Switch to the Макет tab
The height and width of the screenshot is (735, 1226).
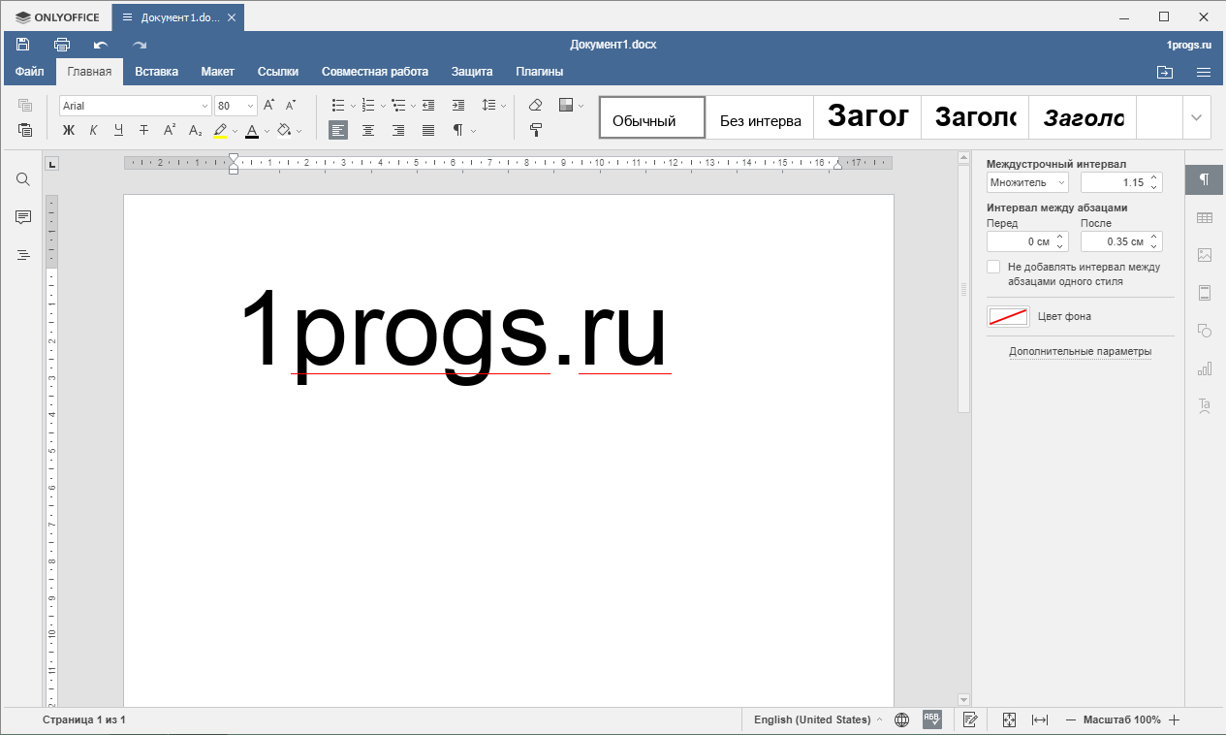[218, 72]
